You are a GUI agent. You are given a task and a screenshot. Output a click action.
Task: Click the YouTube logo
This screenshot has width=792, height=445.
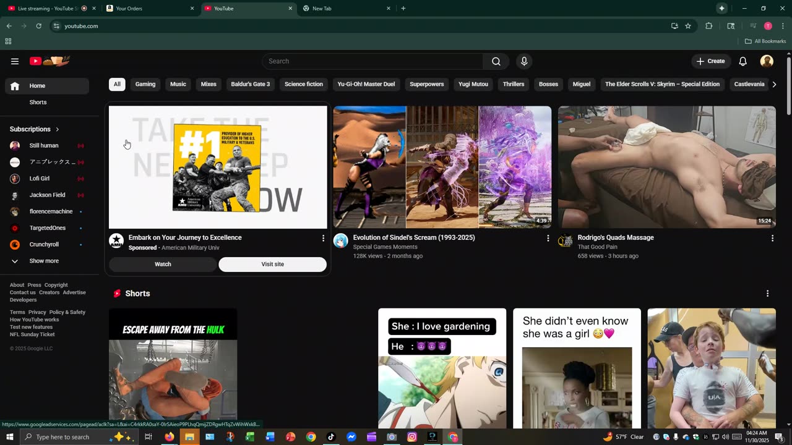coord(50,61)
